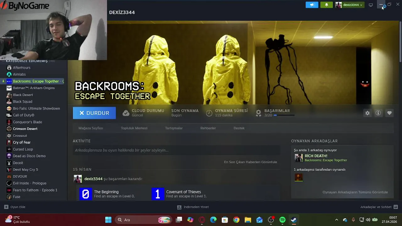This screenshot has width=402, height=226.
Task: Focus the activity comment input field
Action: [x=177, y=150]
